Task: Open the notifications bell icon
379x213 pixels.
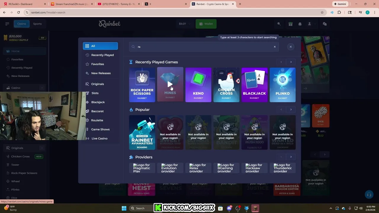Action: [x=300, y=24]
